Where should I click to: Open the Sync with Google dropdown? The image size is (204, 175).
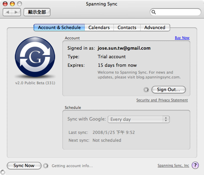click(x=139, y=119)
